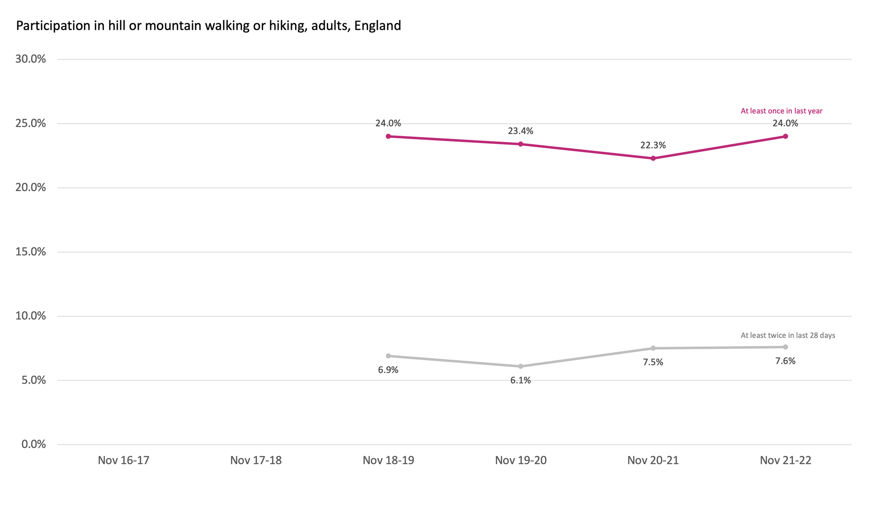Click the Nov 18-19 pink data point
Viewport: 880px width, 505px height.
(x=388, y=137)
